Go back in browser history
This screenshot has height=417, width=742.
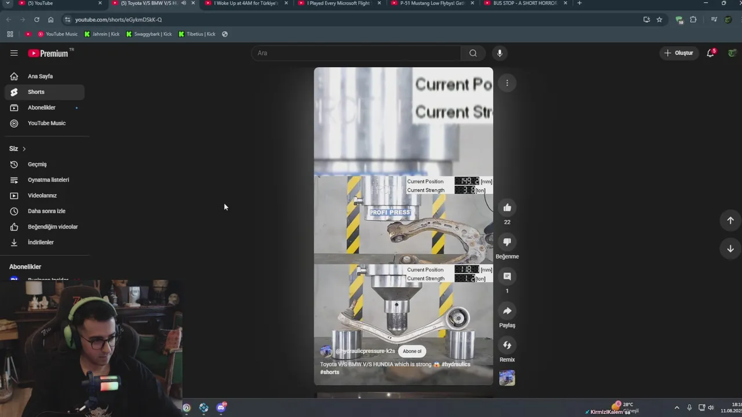(9, 19)
